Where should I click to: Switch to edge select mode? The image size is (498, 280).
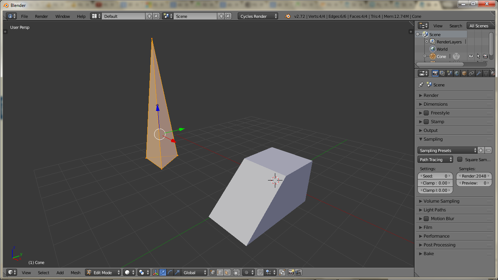coord(220,272)
